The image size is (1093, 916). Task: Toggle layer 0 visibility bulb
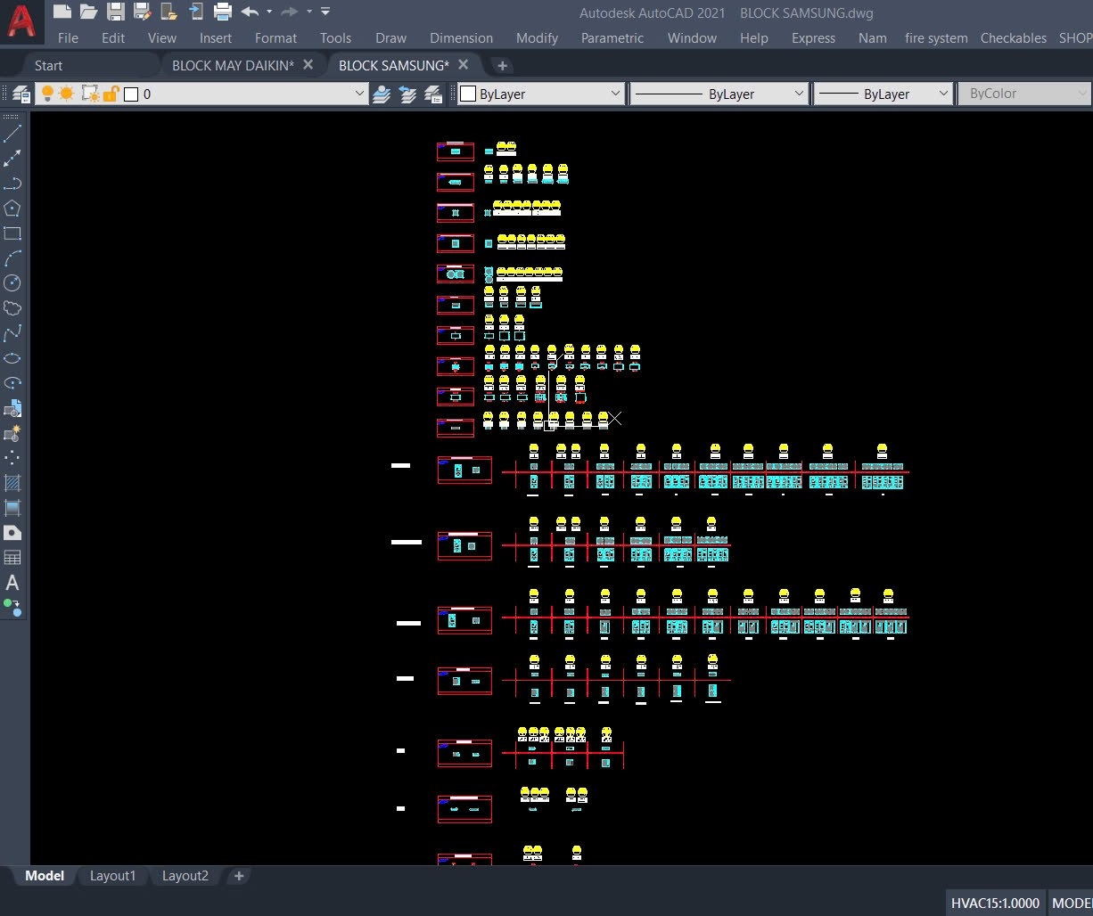(47, 93)
